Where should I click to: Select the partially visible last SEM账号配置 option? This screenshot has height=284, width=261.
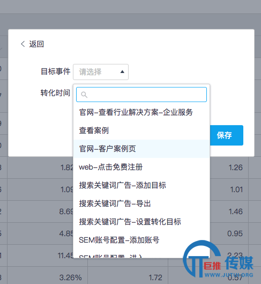(x=141, y=254)
